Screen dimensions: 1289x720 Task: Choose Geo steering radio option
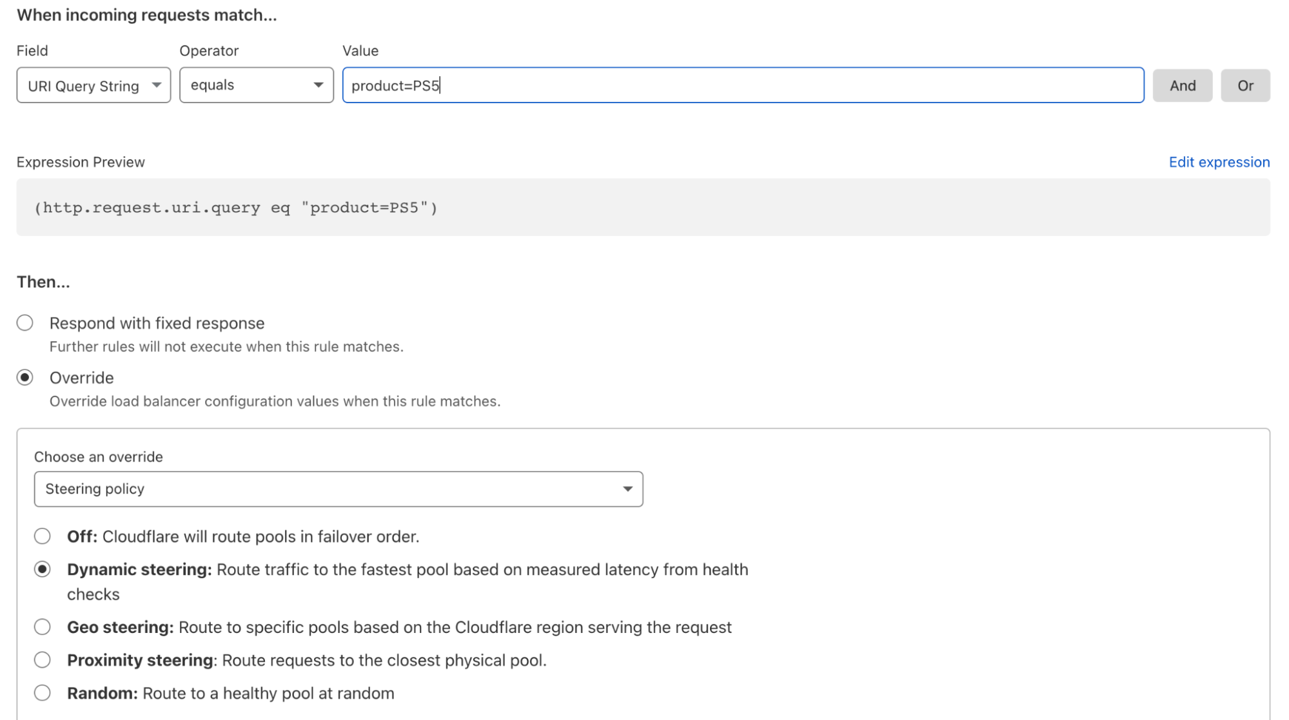click(43, 627)
